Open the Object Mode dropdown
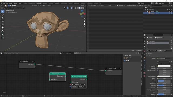Screen dimensions: 173x97 tap(6, 8)
